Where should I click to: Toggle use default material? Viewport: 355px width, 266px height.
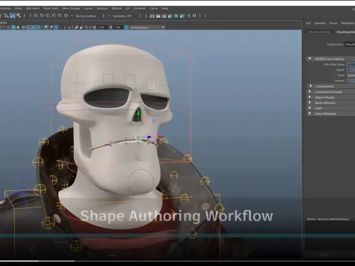[x=18, y=27]
